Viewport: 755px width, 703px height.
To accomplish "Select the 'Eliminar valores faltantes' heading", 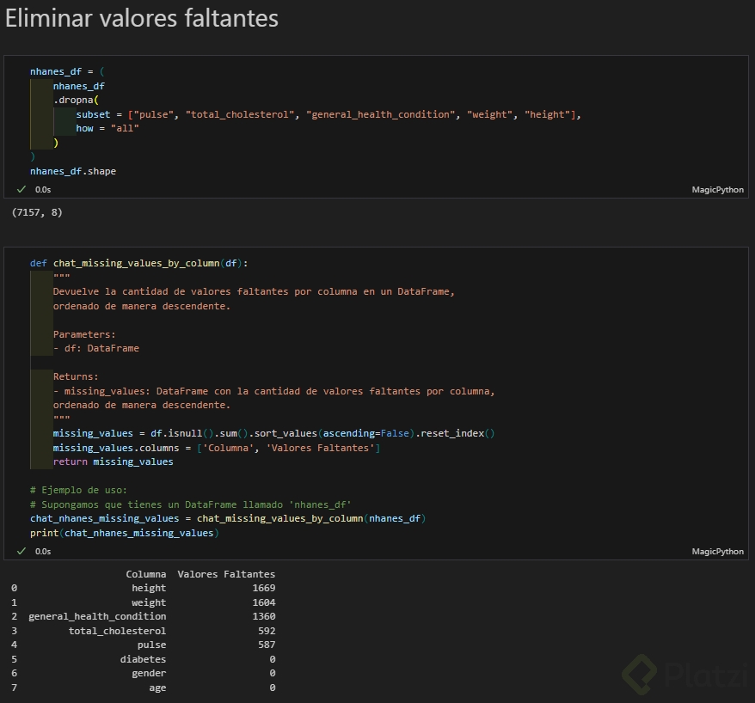I will [142, 19].
